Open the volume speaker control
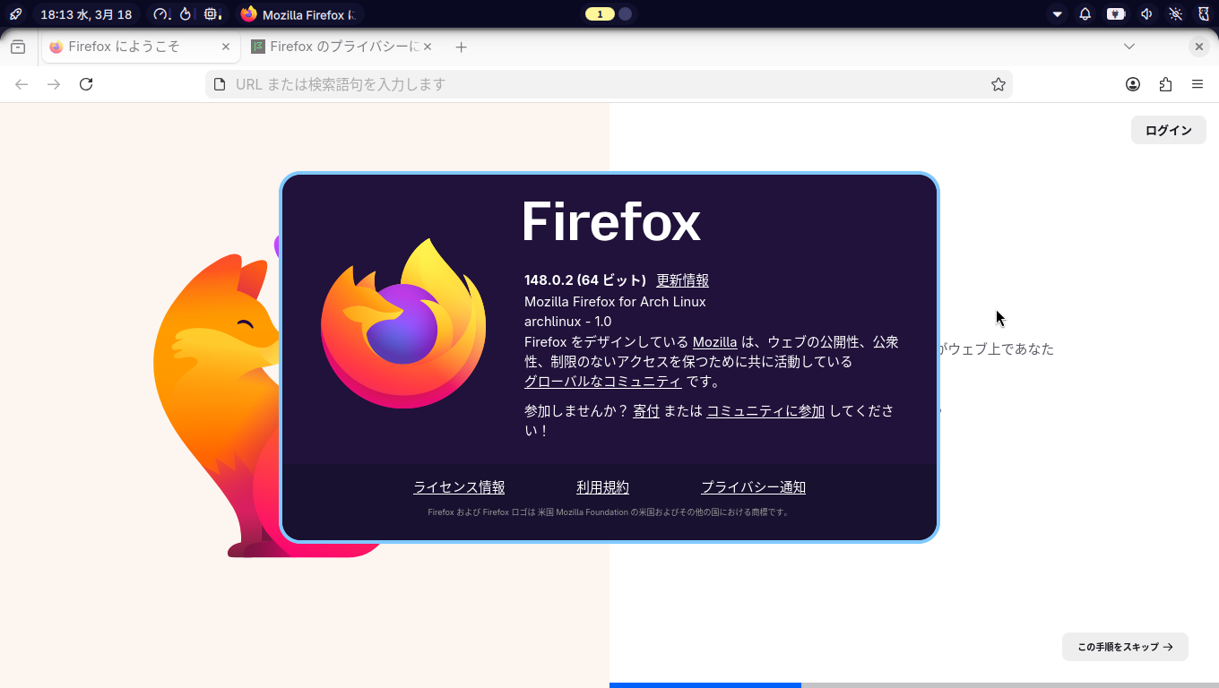The width and height of the screenshot is (1219, 688). [1146, 14]
